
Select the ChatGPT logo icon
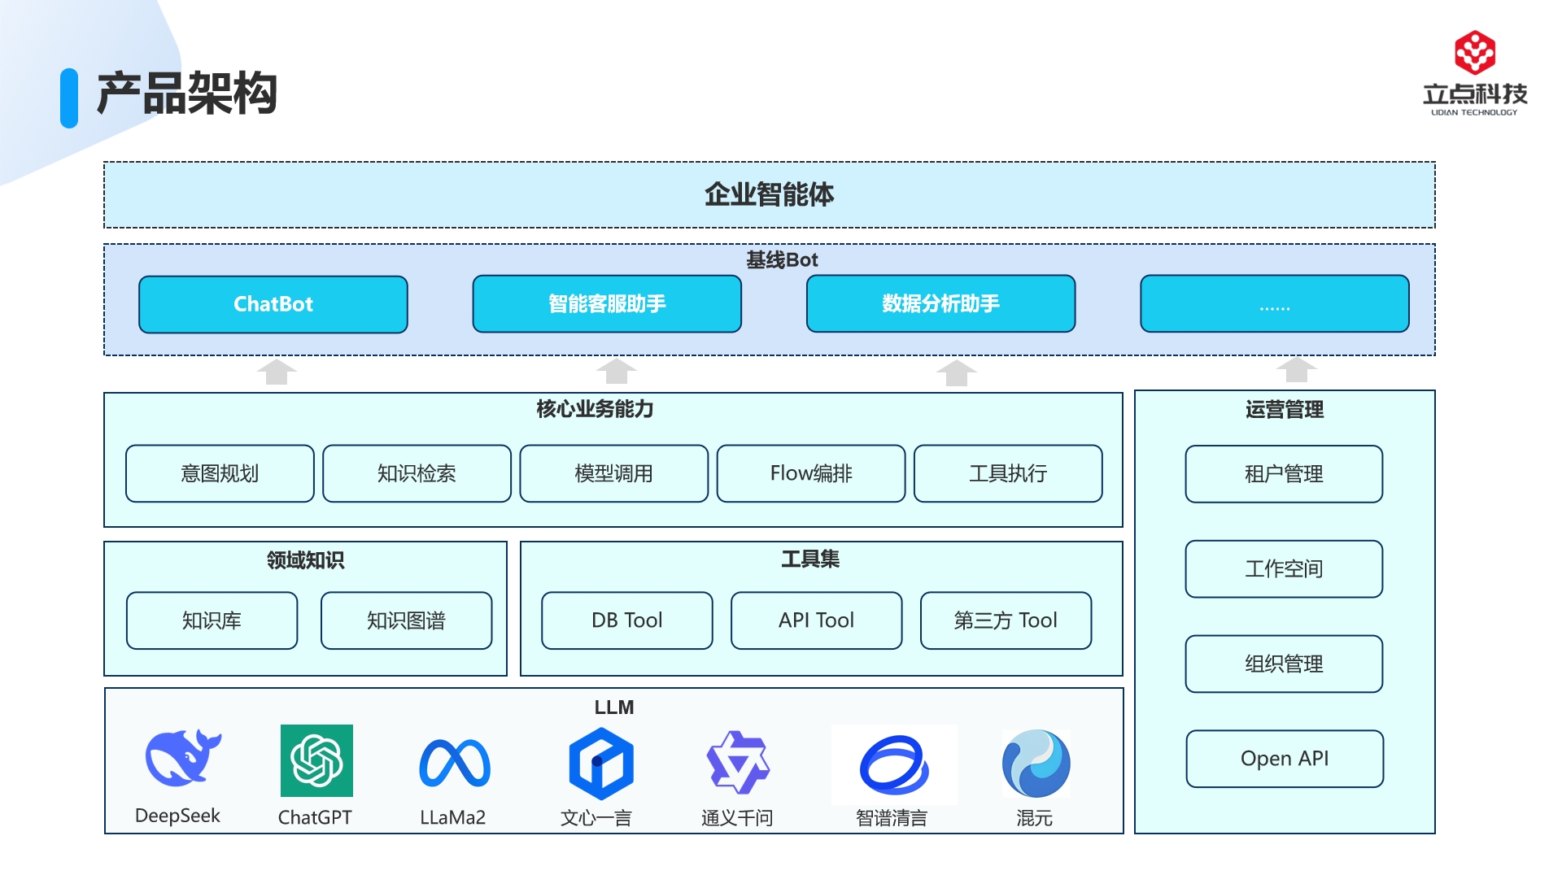(x=316, y=760)
